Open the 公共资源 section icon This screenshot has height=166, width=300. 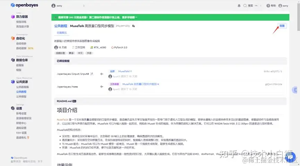(x=13, y=82)
